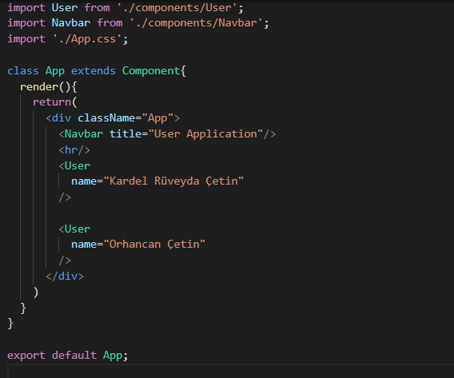Click the className attribute on the div
Viewport: 454px width, 378px height.
106,118
